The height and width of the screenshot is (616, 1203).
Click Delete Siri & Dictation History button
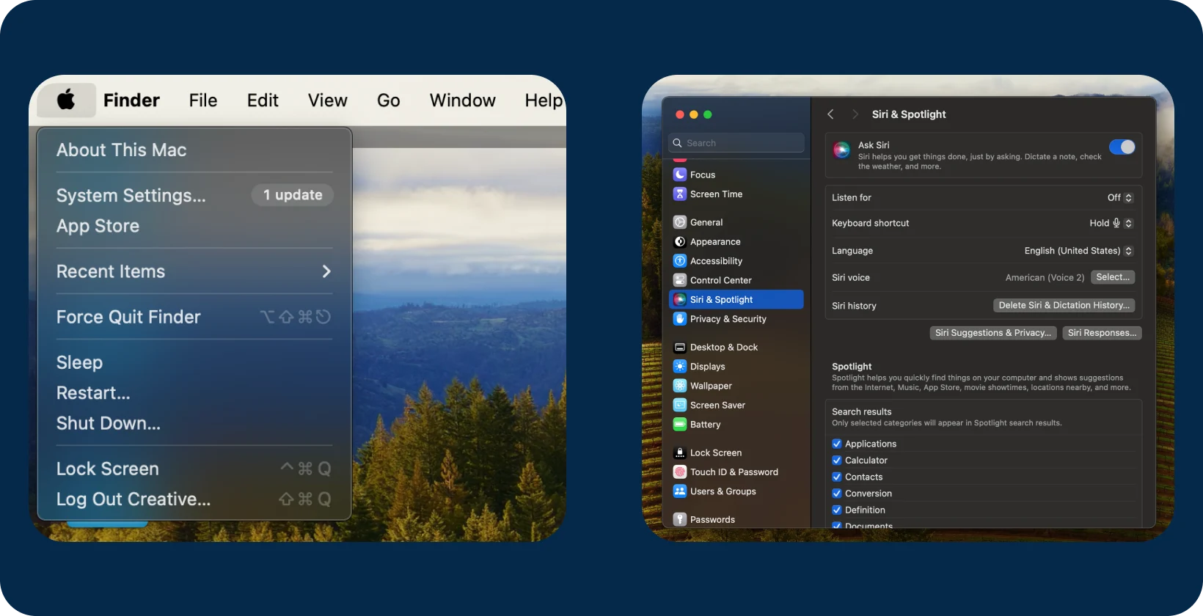coord(1064,305)
